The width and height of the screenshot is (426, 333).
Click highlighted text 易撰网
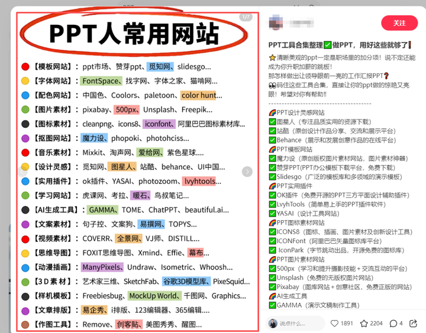(151, 224)
